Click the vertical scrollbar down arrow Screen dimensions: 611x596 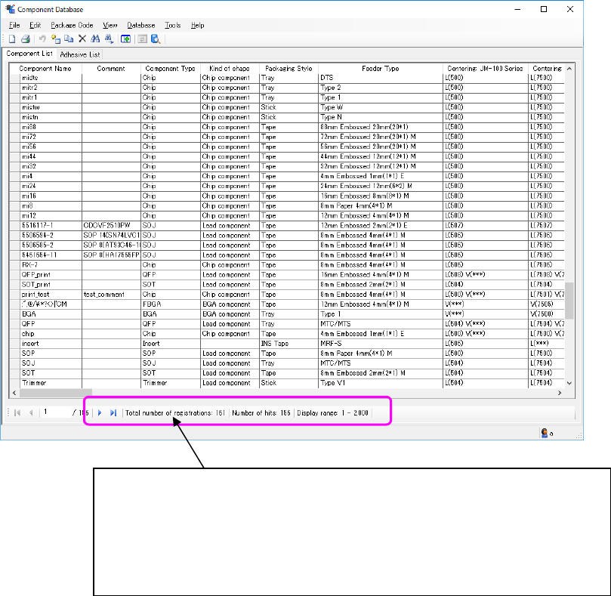pos(570,382)
